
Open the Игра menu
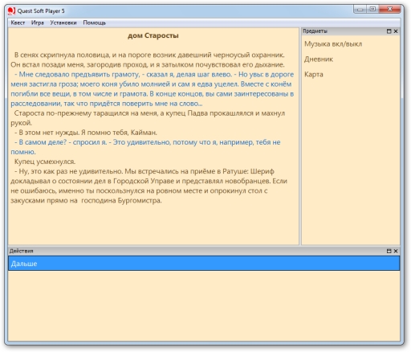[38, 23]
